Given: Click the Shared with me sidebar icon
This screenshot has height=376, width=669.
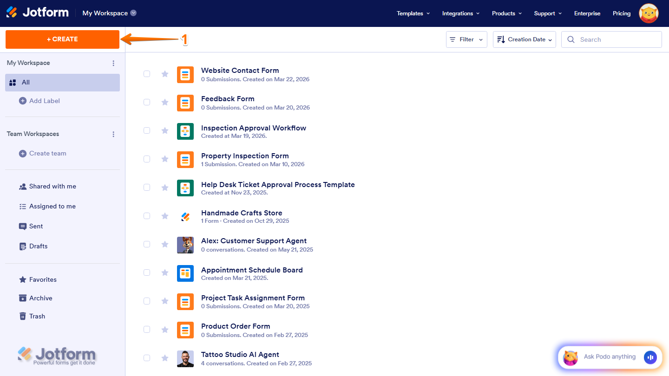Looking at the screenshot, I should 22,186.
